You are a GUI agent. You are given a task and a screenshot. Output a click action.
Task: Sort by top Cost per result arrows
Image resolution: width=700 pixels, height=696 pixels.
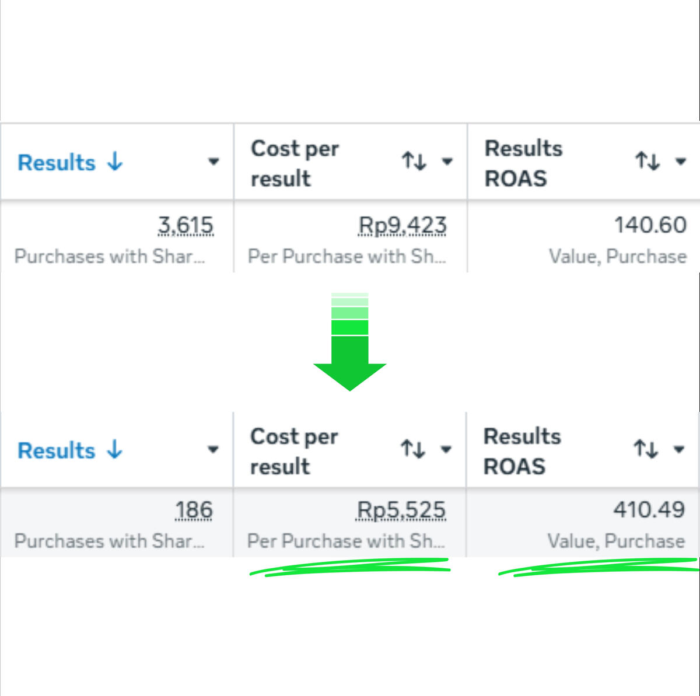point(414,161)
